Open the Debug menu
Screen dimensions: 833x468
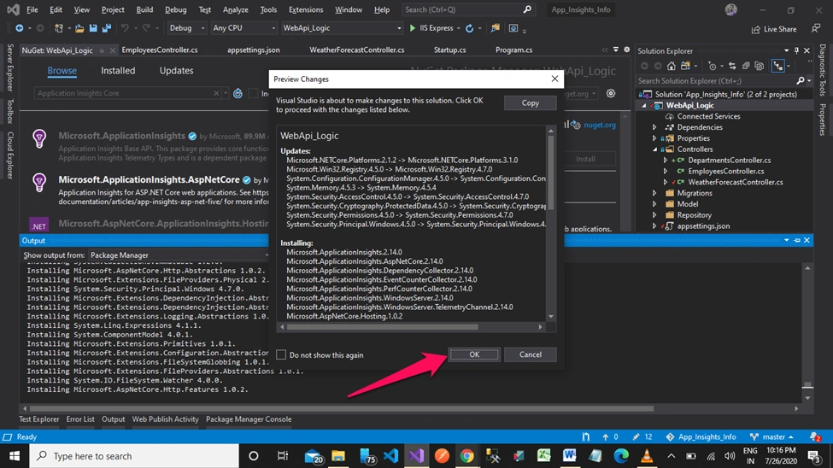175,9
